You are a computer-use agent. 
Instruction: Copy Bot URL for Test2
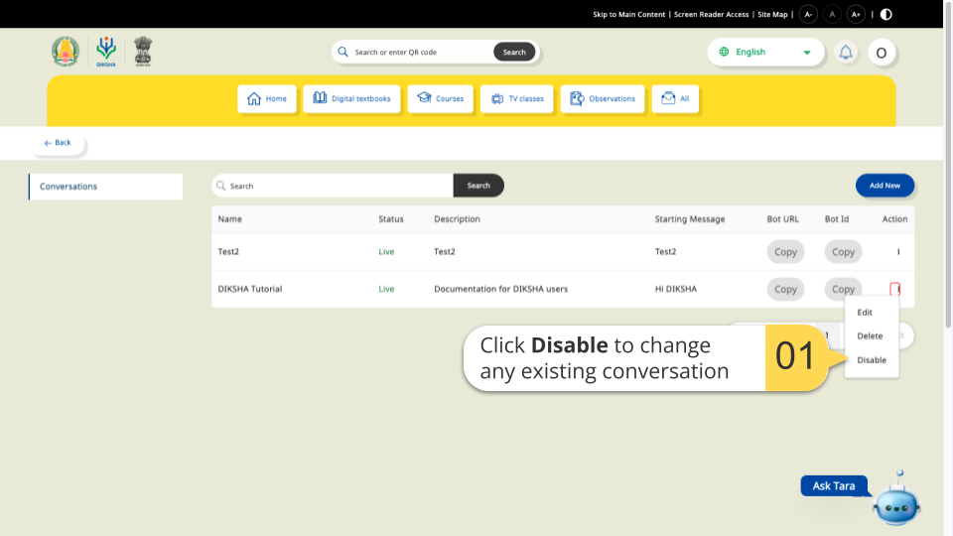[x=785, y=252]
